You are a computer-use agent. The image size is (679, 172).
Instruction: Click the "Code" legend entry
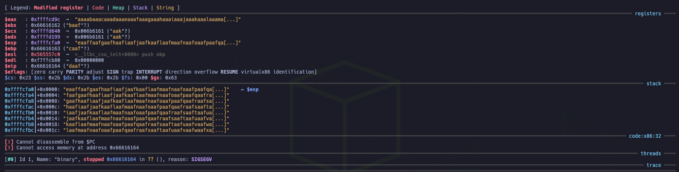[x=98, y=8]
